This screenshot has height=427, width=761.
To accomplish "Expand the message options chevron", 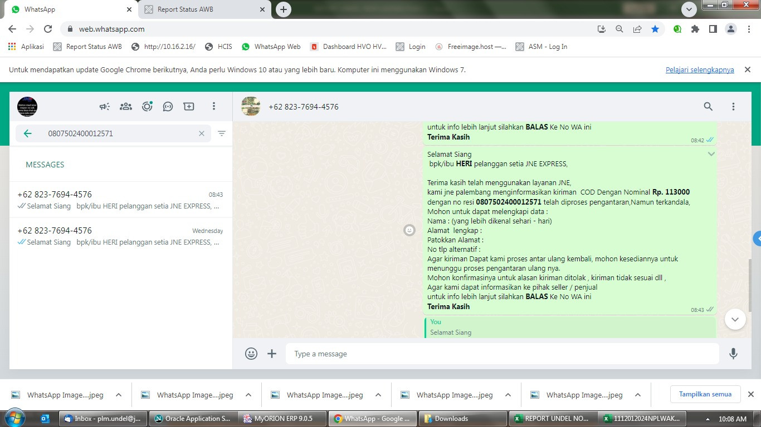I will (x=711, y=154).
